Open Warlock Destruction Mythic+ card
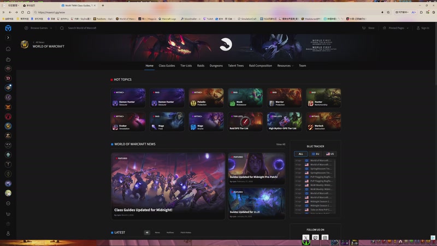The width and height of the screenshot is (437, 246). 323,121
